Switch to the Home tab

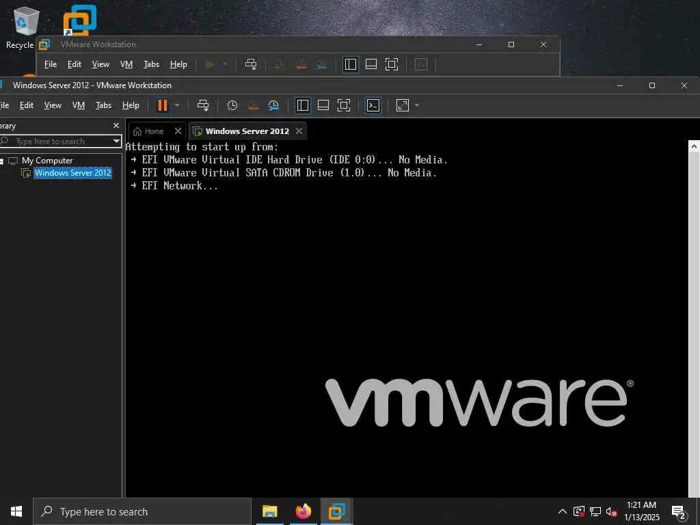[149, 131]
